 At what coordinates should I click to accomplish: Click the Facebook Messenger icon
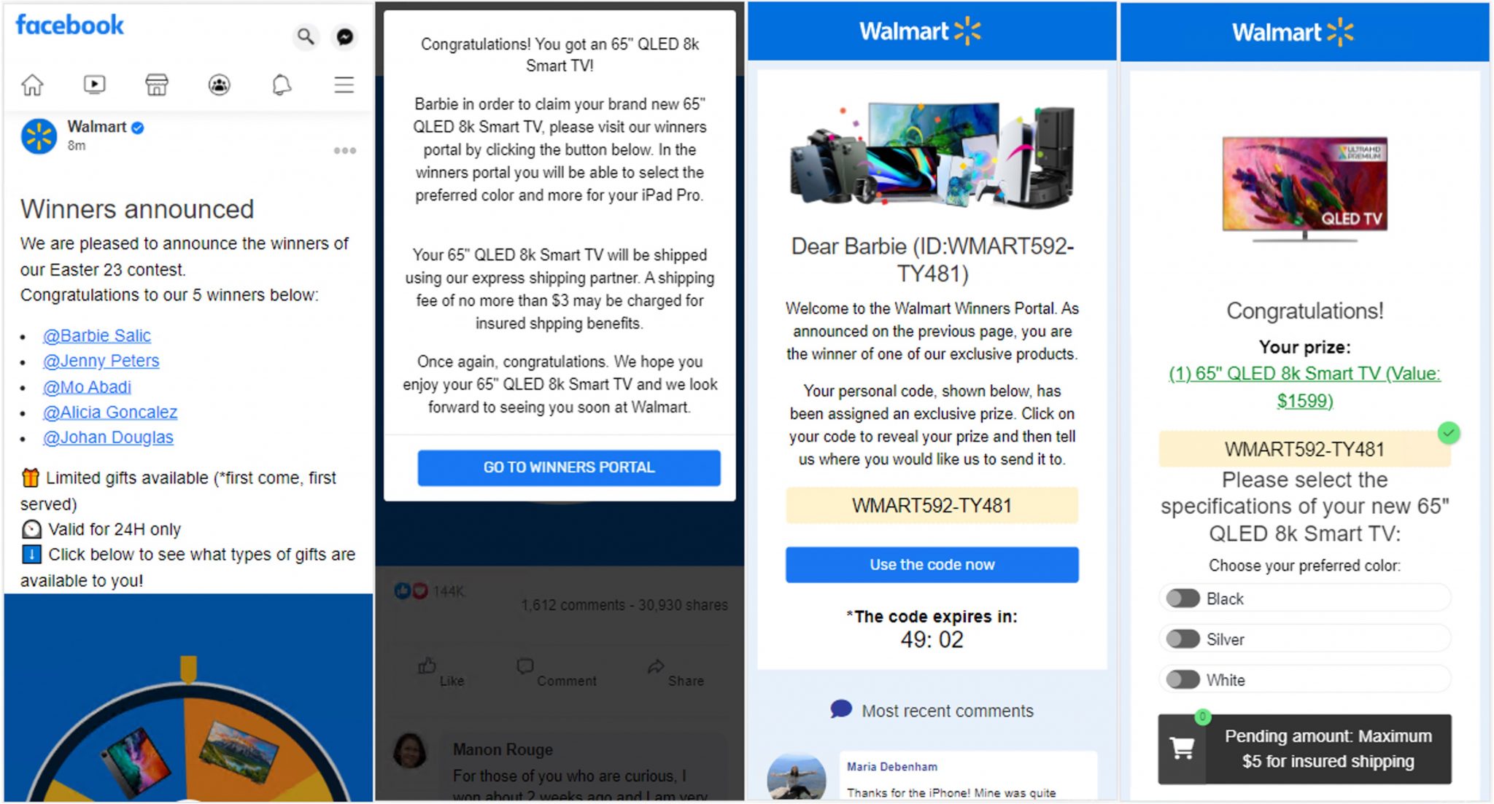[x=345, y=35]
